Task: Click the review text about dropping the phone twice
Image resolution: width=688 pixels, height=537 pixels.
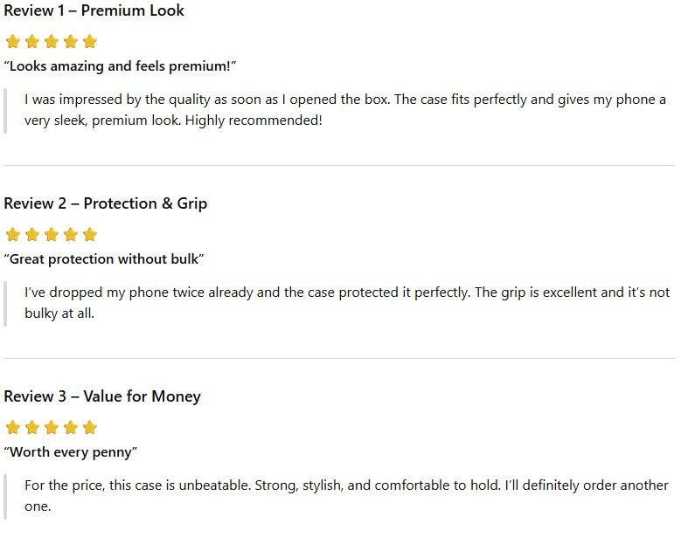Action: point(347,302)
